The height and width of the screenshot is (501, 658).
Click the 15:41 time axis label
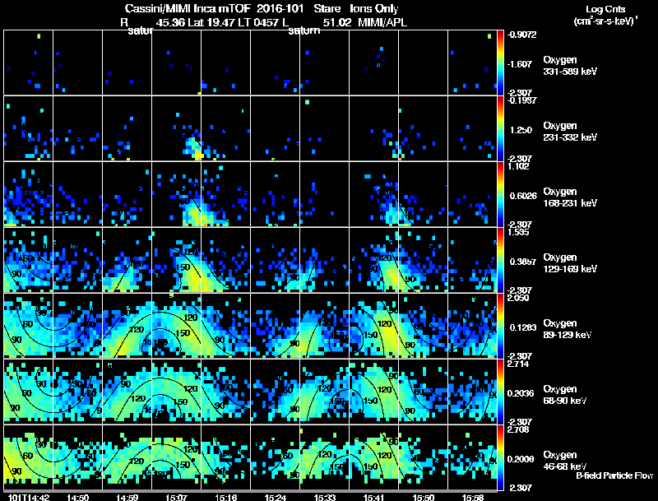374,498
